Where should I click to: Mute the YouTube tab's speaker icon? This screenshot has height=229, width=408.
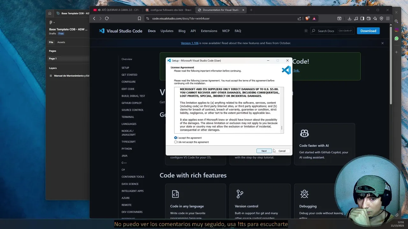[x=99, y=10]
